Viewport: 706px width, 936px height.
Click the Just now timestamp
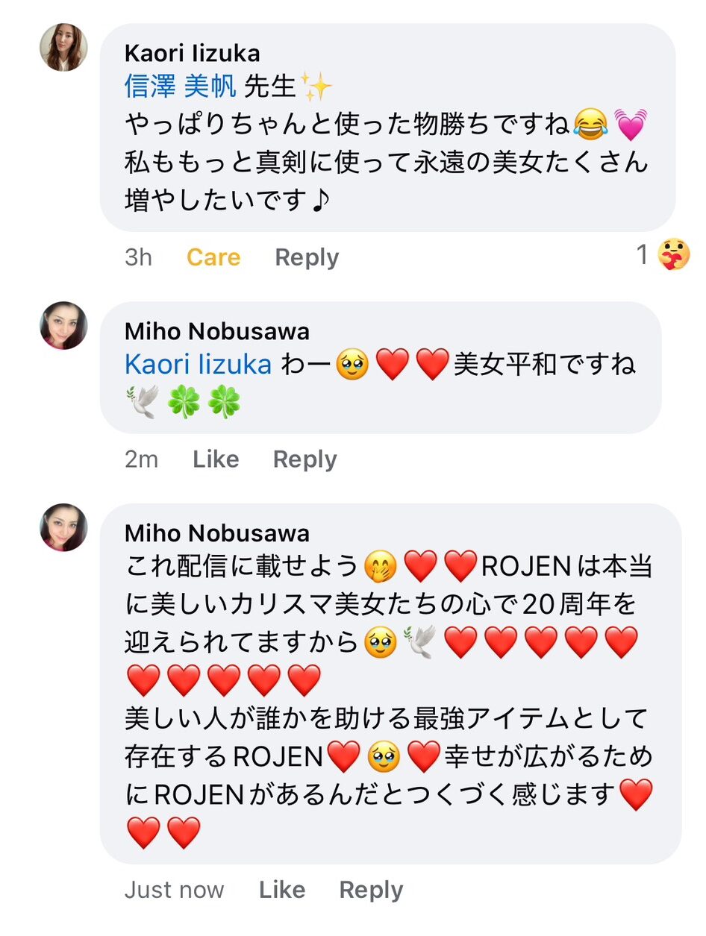[x=174, y=890]
